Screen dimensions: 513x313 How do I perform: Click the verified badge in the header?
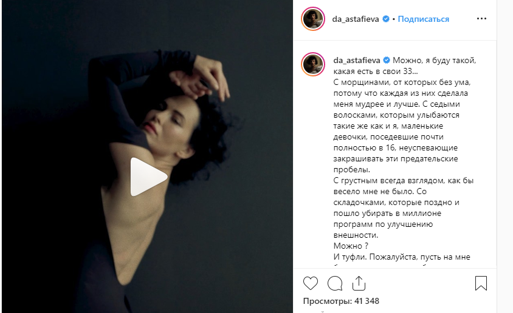[x=386, y=19]
